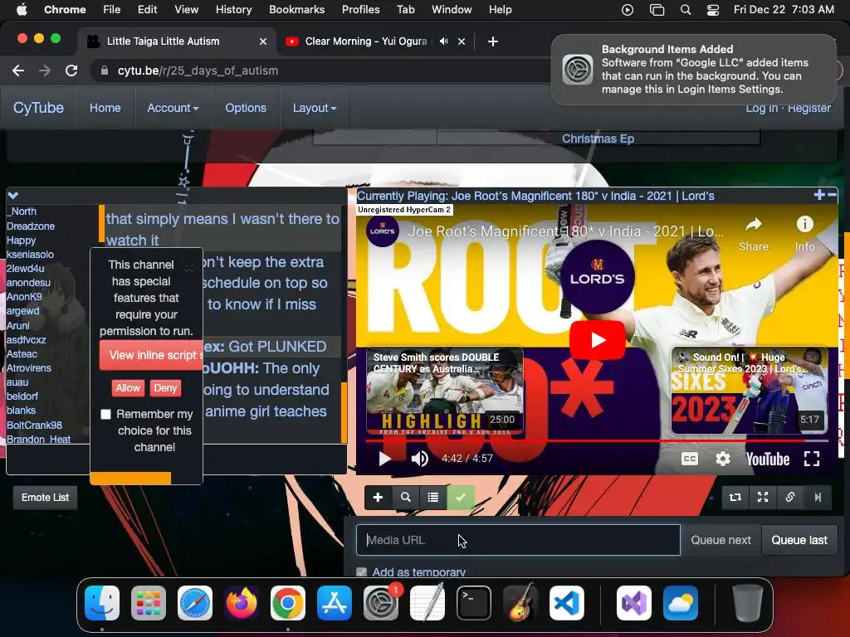
Task: Click the retweet-style reload media icon
Action: (735, 498)
